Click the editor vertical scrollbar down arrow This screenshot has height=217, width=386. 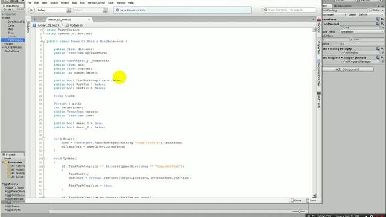(x=314, y=196)
